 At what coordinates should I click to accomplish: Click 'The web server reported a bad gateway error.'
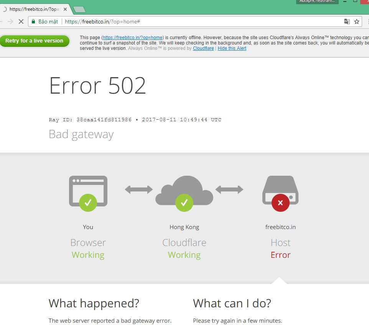point(110,320)
